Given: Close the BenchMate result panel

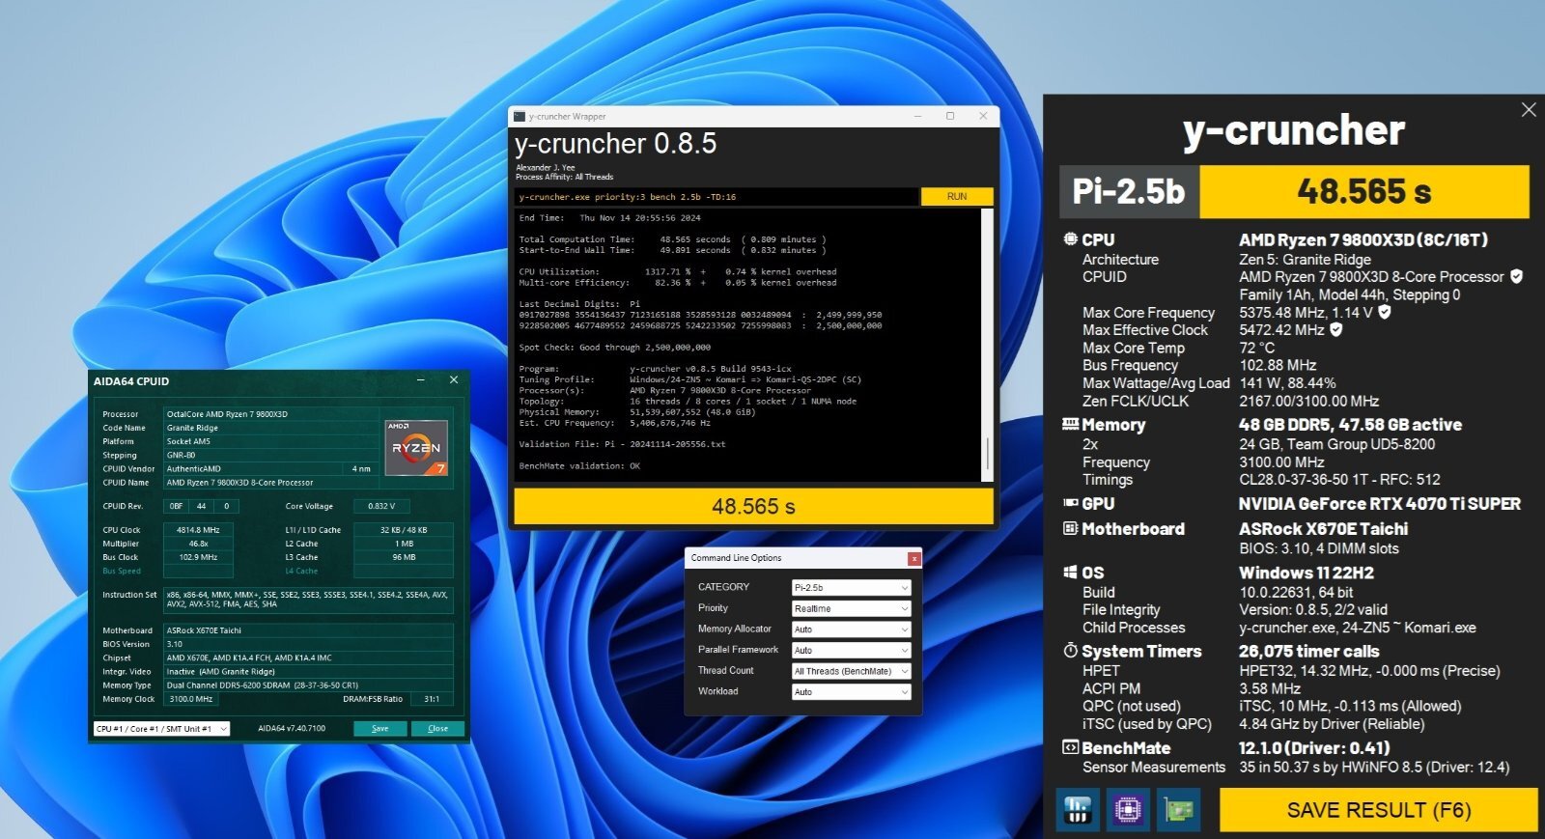Looking at the screenshot, I should [x=1529, y=110].
